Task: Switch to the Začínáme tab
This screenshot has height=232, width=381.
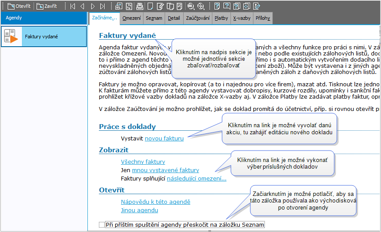Action: pos(105,18)
